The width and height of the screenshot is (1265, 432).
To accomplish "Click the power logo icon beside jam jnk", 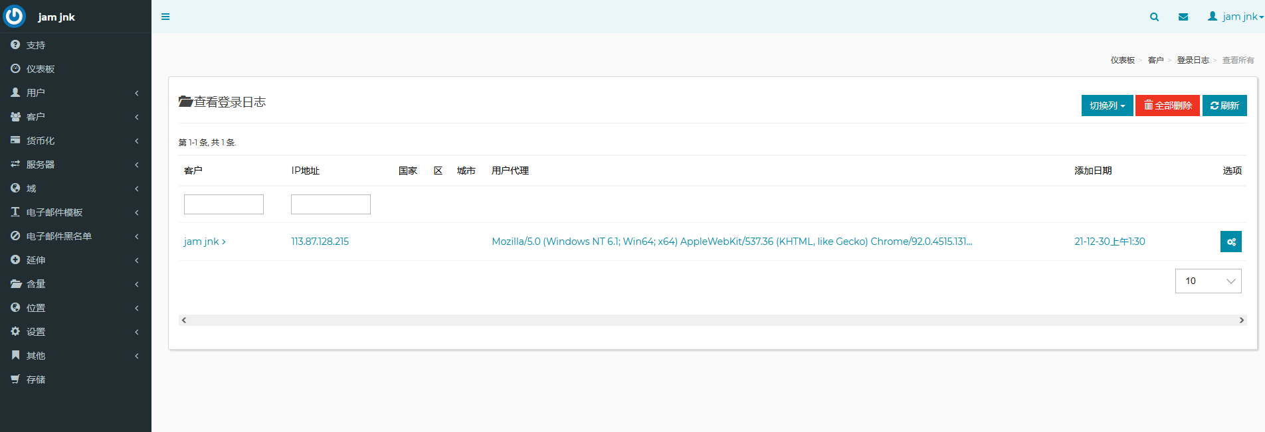I will [14, 16].
